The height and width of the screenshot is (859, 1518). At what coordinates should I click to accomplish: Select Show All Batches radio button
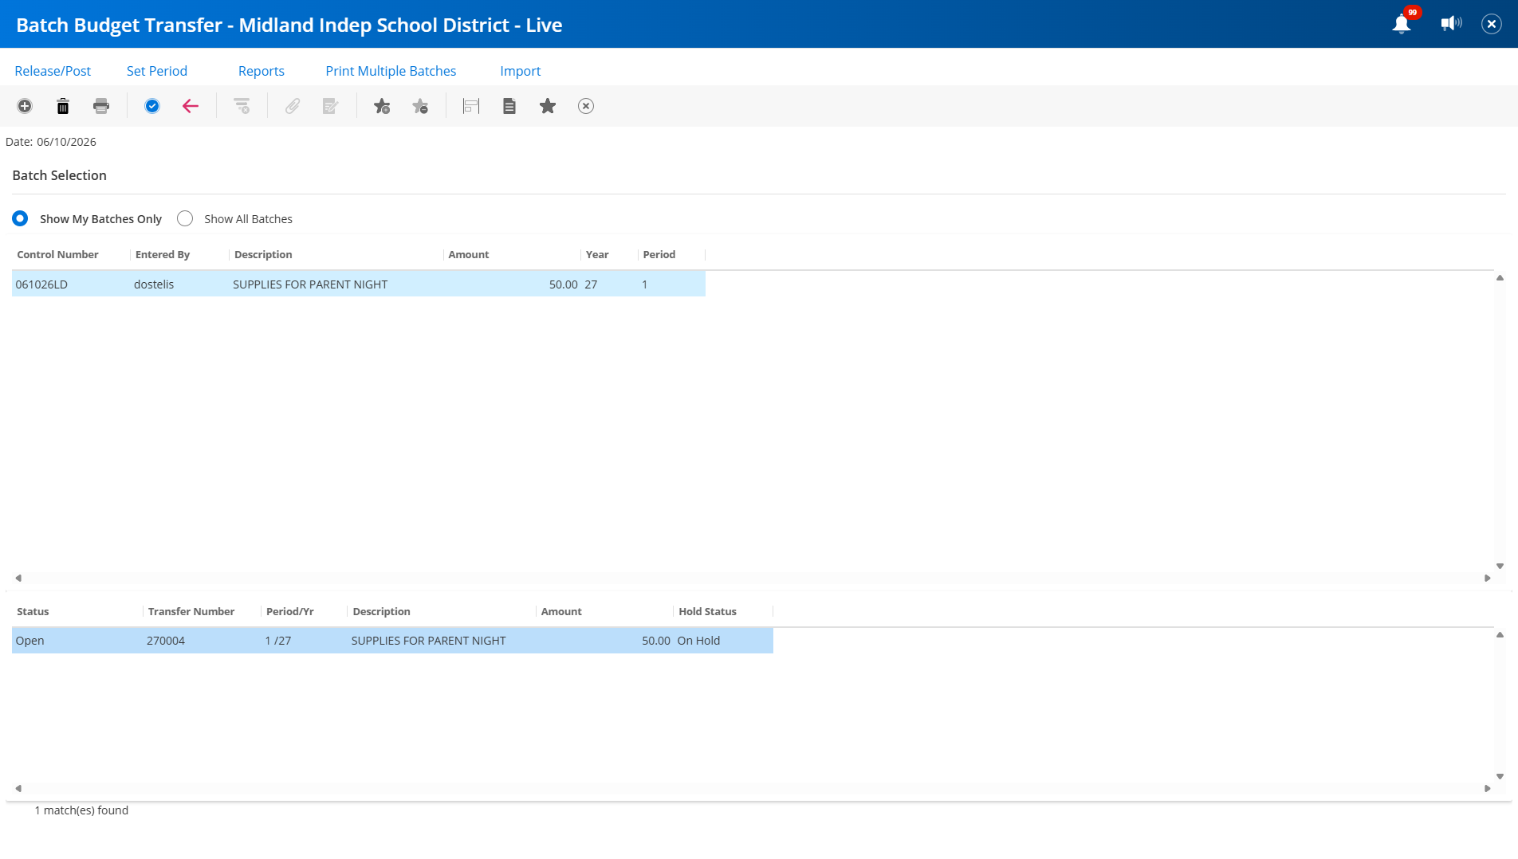(x=185, y=218)
